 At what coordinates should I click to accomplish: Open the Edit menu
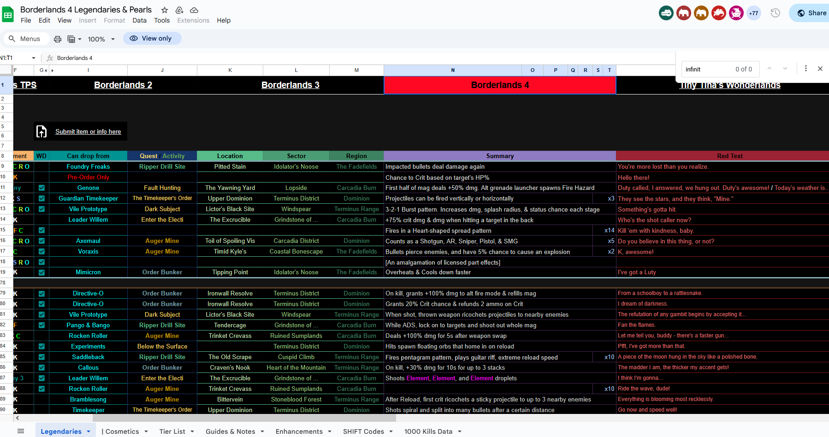pos(44,20)
